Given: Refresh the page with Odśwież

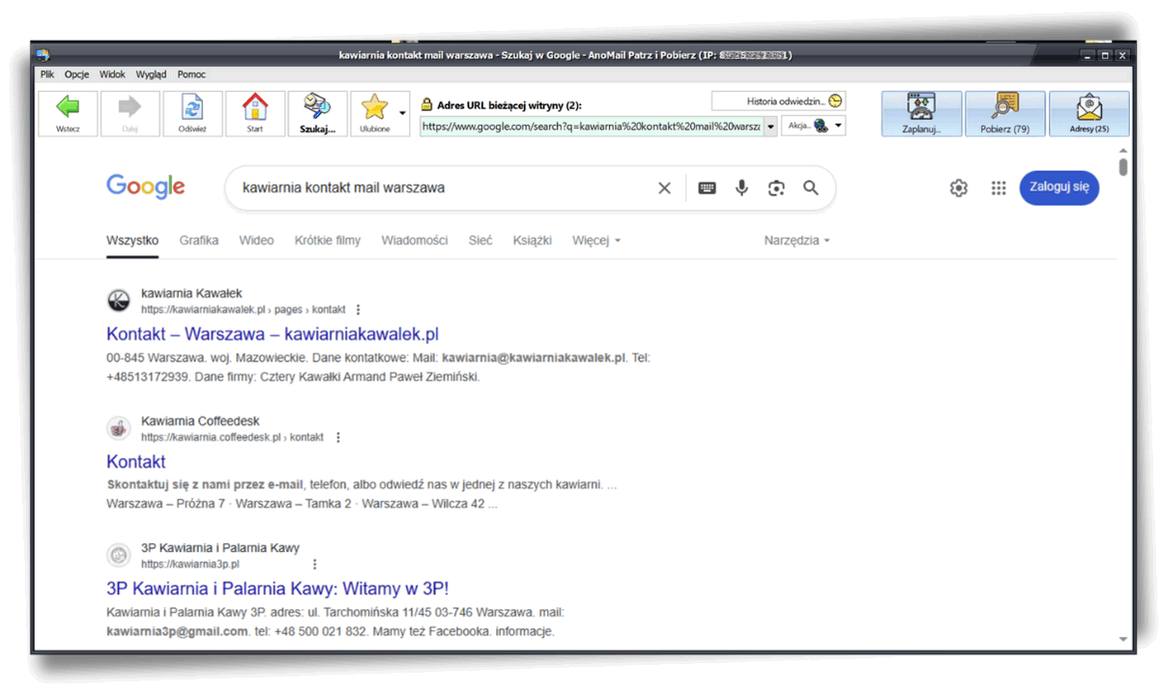Looking at the screenshot, I should click(x=192, y=113).
